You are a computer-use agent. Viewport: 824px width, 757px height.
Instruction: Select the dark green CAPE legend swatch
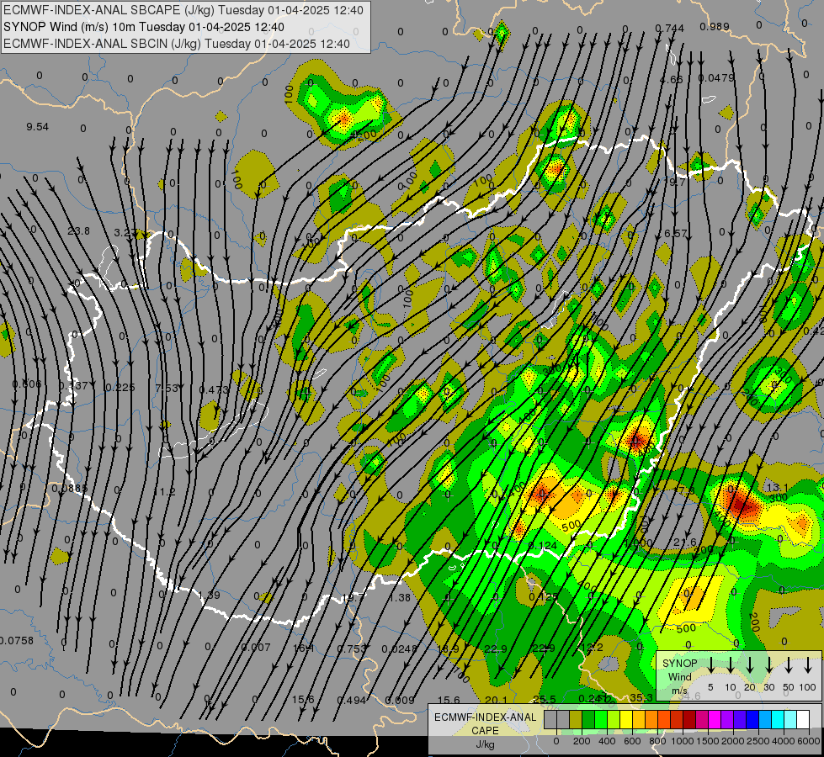click(588, 720)
